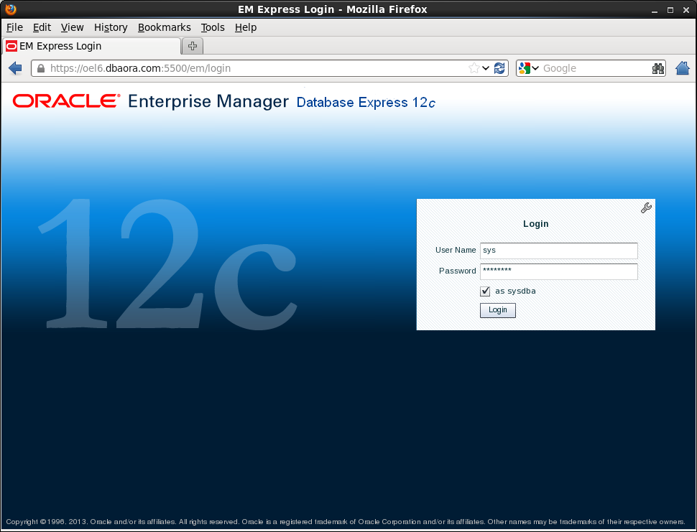Image resolution: width=697 pixels, height=532 pixels.
Task: Click the 'Enterprise Manager' heading text
Action: [208, 102]
